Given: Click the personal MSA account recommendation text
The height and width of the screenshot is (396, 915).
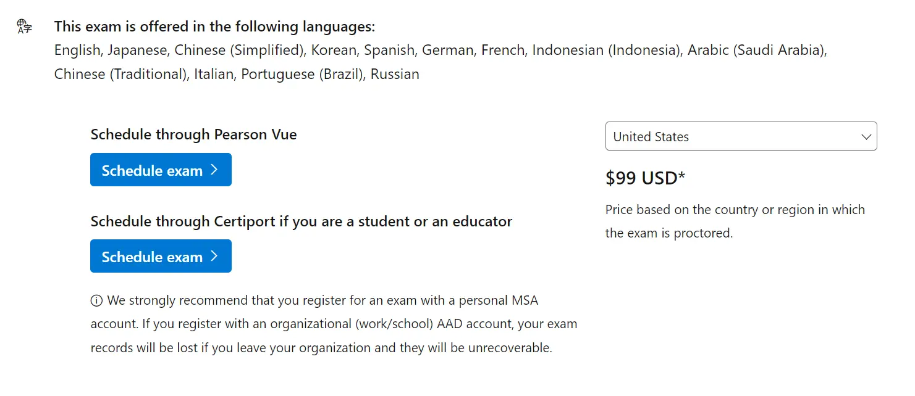Looking at the screenshot, I should pos(334,324).
